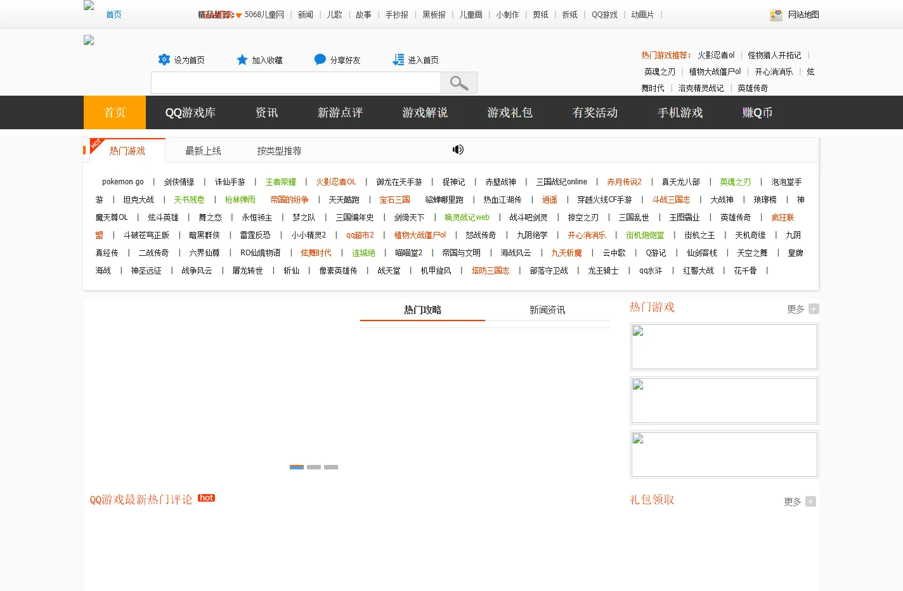Viewport: 903px width, 591px height.
Task: Open the 火影忍者OL game list link
Action: click(x=336, y=182)
